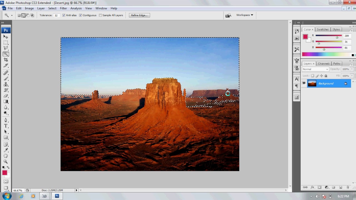356x200 pixels.
Task: Select the Magic Wand tool in toolbox
Action: (6, 54)
